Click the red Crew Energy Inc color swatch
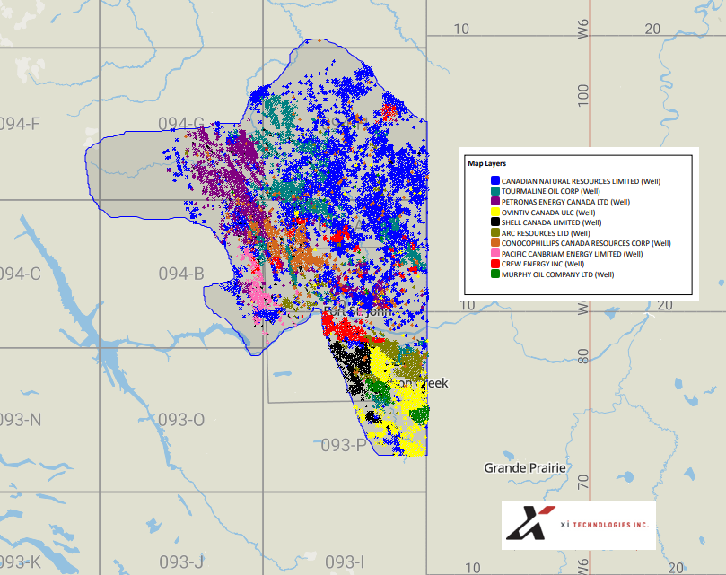This screenshot has width=726, height=575. coord(495,263)
